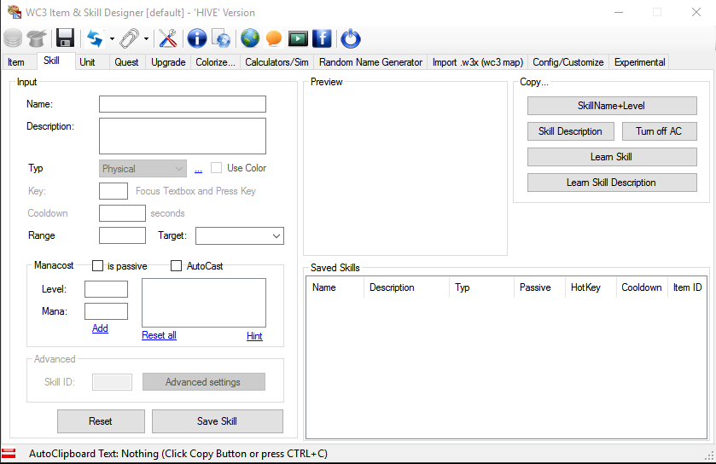Open the Colorize... tab
Viewport: 716px width, 464px height.
coord(215,62)
